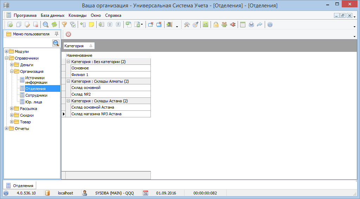Select Сотрудники in the navigation tree

(x=36, y=95)
